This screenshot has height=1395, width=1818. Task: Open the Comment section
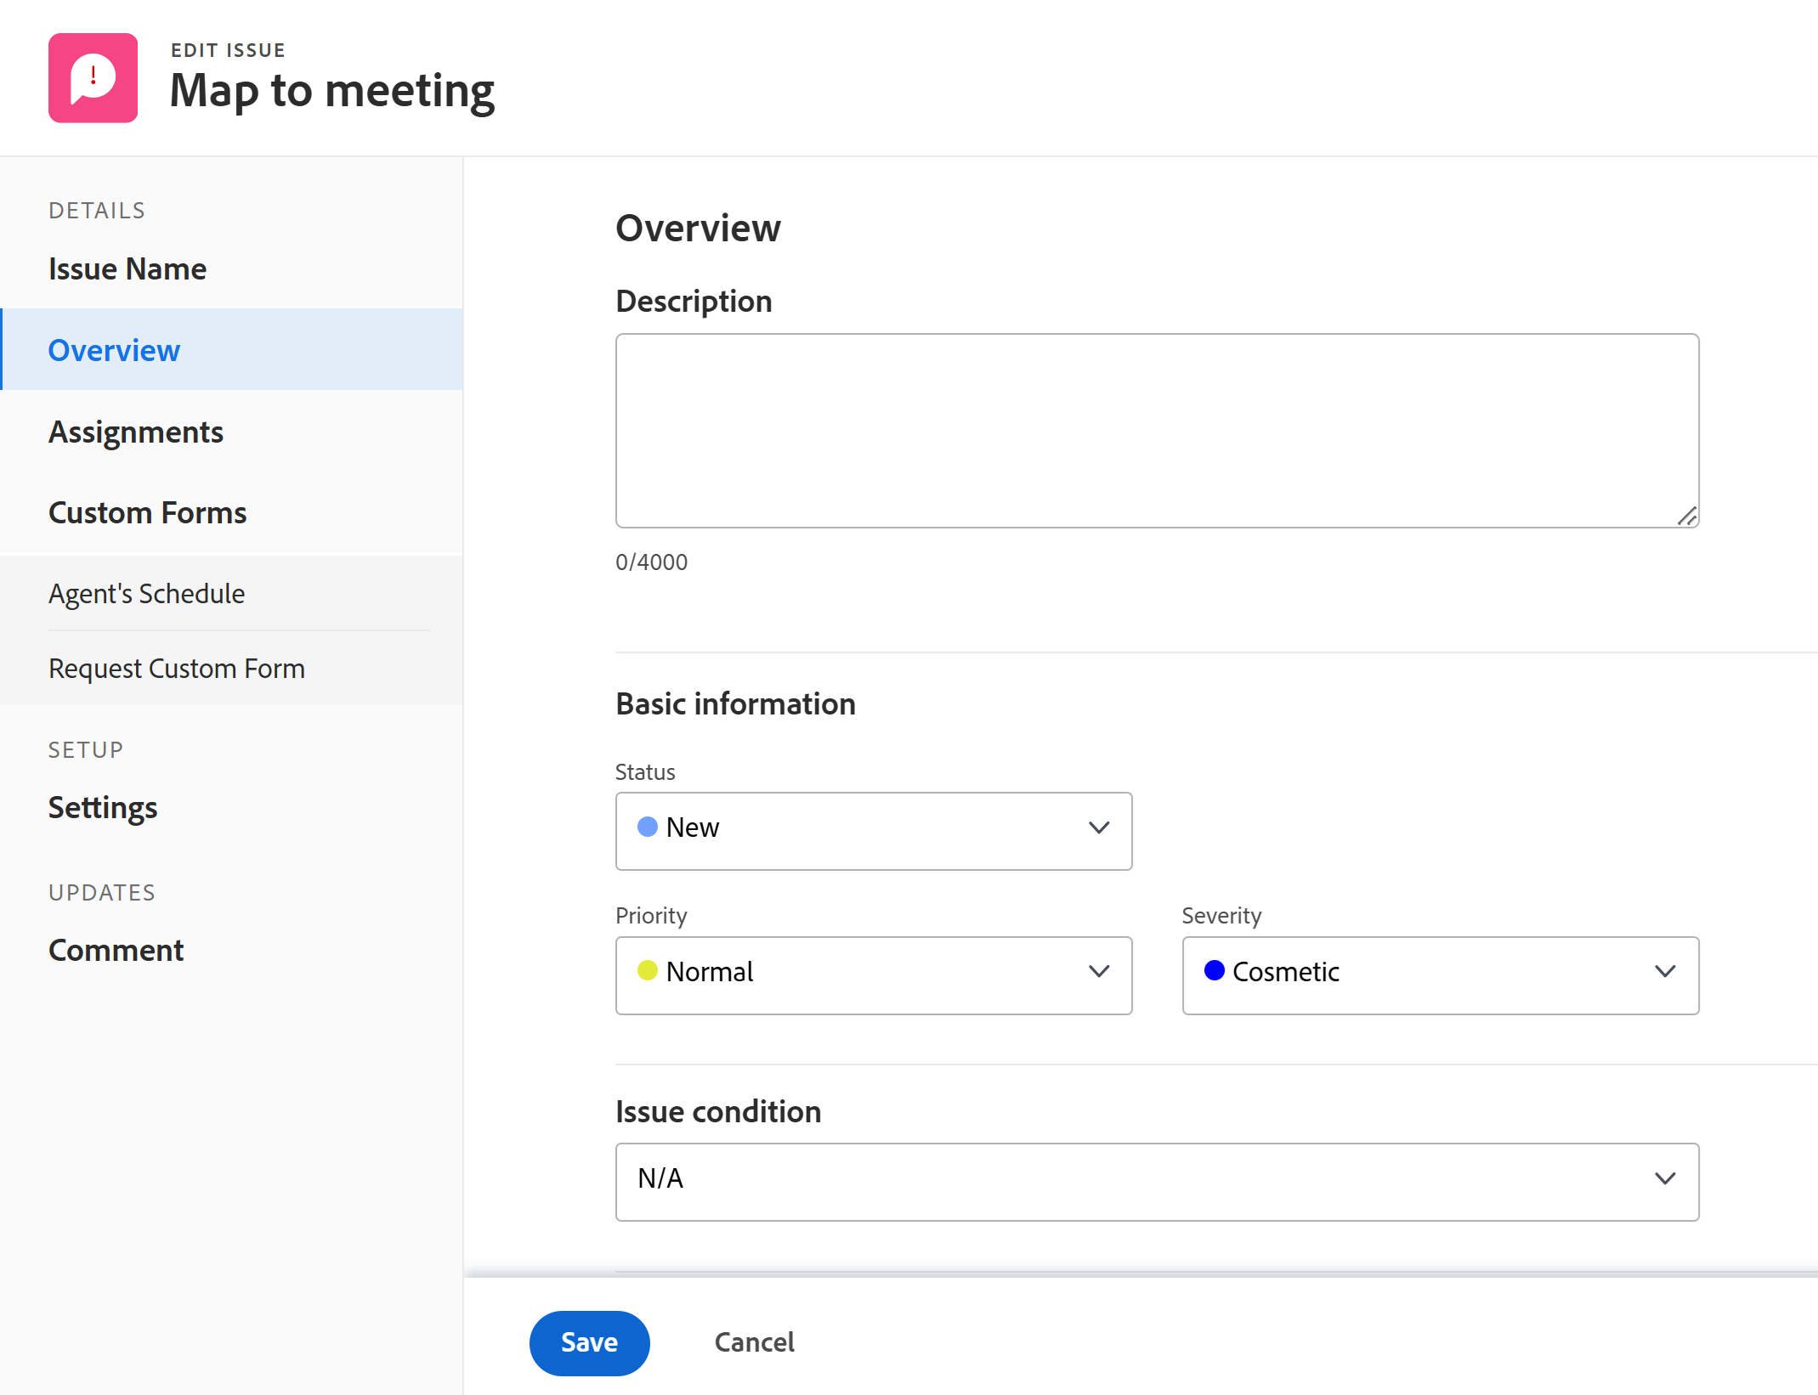pos(116,950)
